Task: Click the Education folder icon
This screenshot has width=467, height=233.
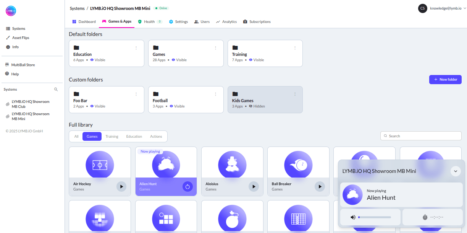Action: pyautogui.click(x=76, y=48)
